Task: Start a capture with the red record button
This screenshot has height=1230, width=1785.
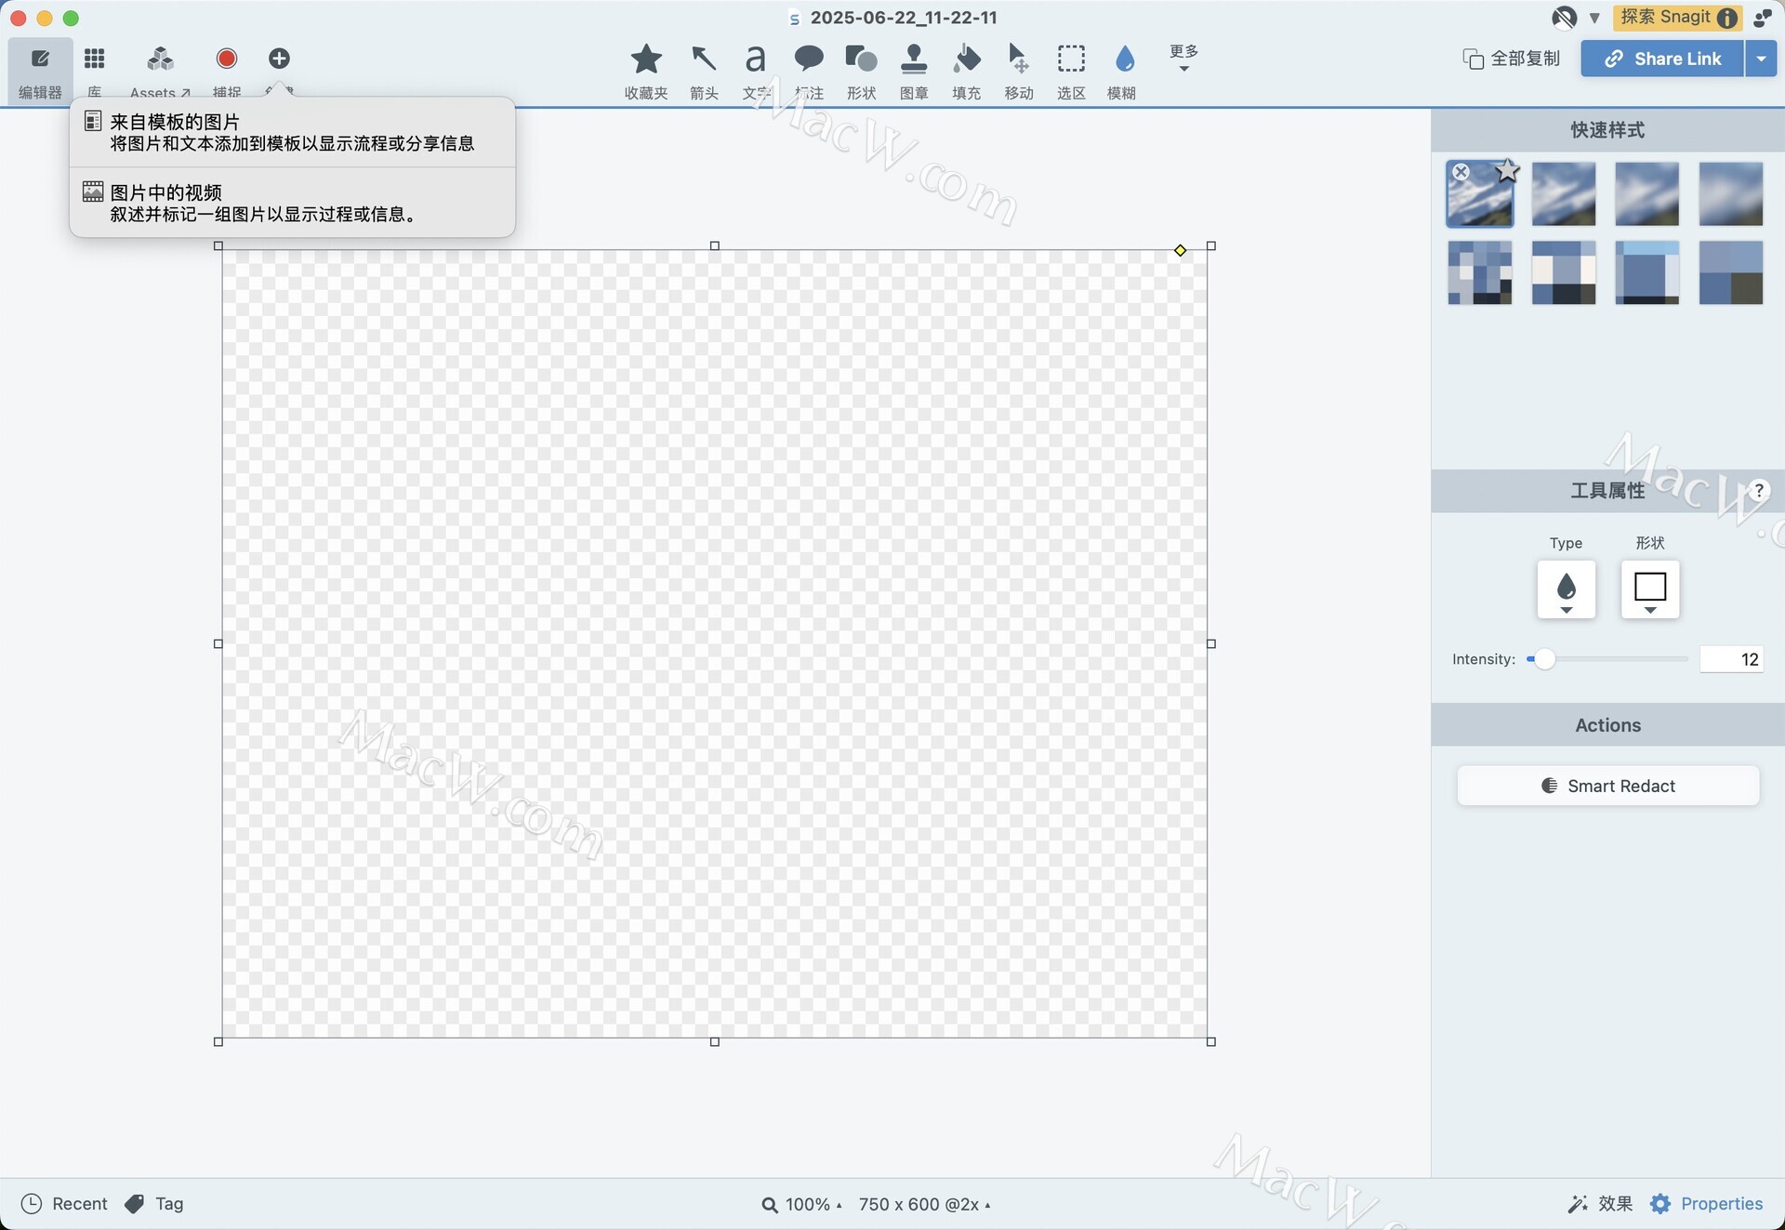Action: pos(226,60)
